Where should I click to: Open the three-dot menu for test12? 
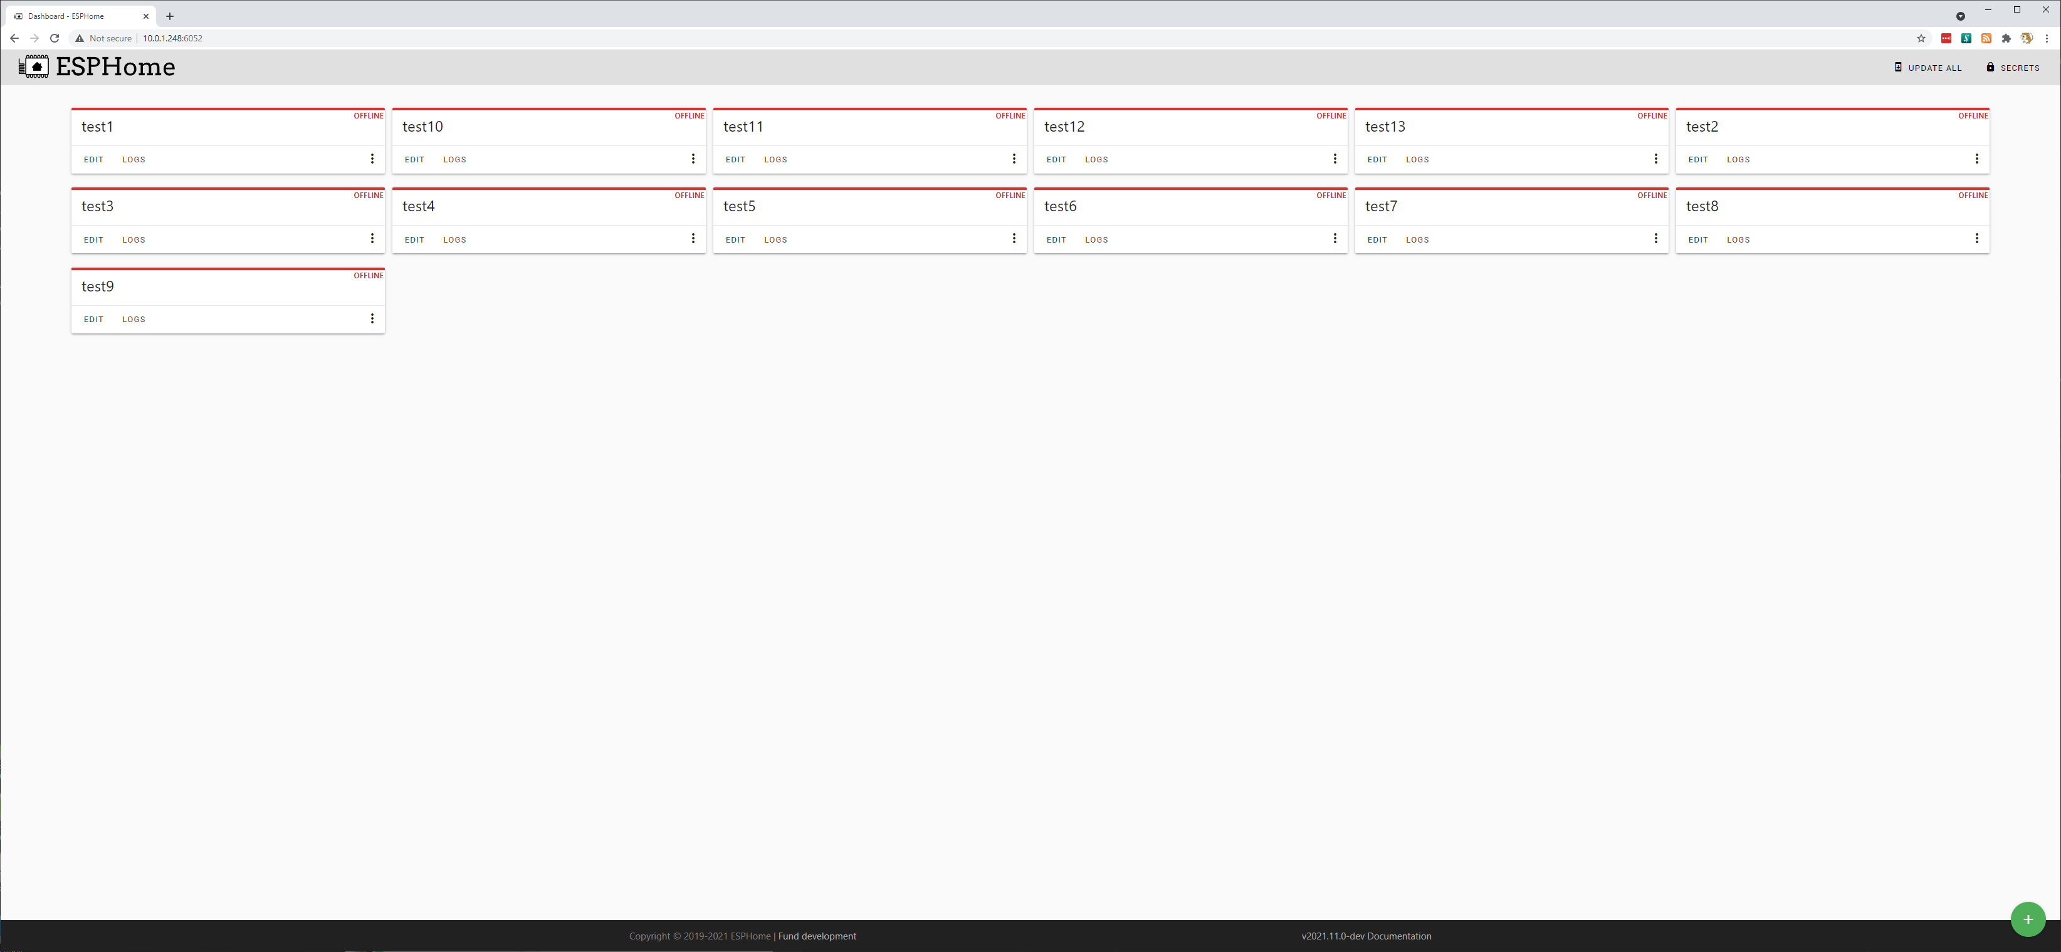(1335, 159)
